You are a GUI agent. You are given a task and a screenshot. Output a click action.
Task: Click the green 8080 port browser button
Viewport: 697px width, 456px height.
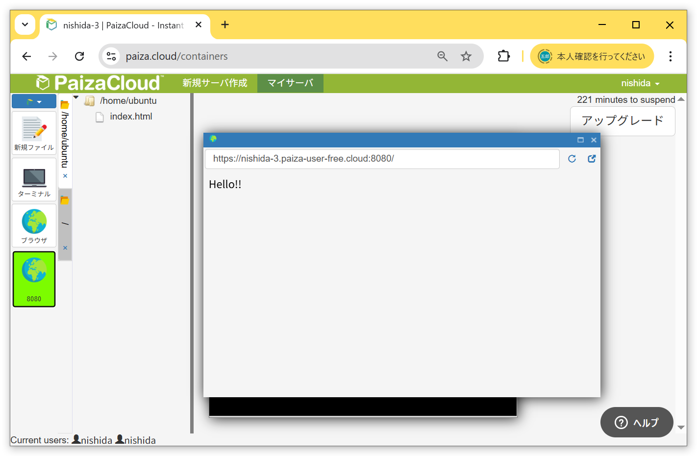click(34, 279)
